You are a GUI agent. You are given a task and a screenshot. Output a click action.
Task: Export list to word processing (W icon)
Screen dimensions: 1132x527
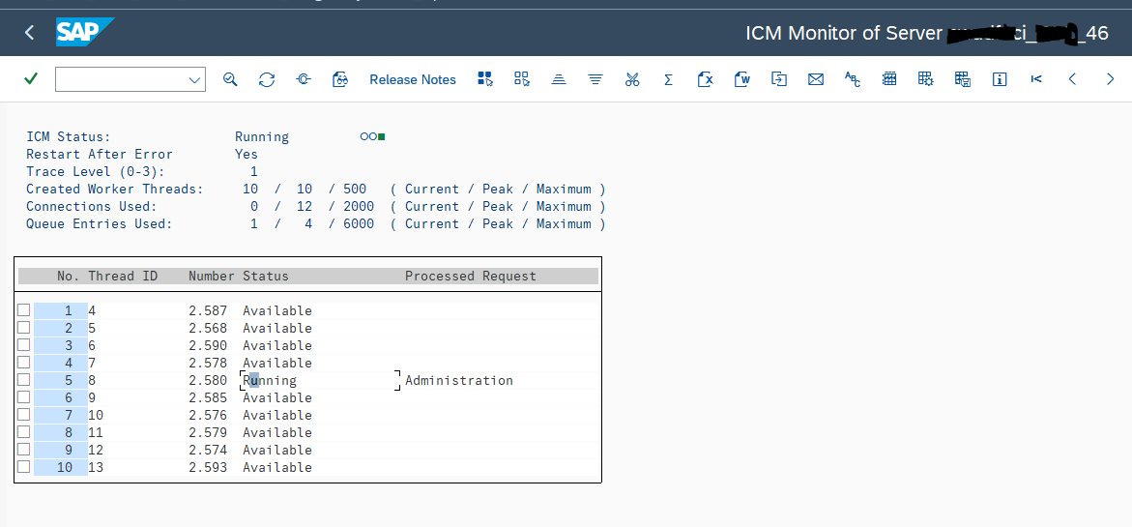tap(742, 79)
